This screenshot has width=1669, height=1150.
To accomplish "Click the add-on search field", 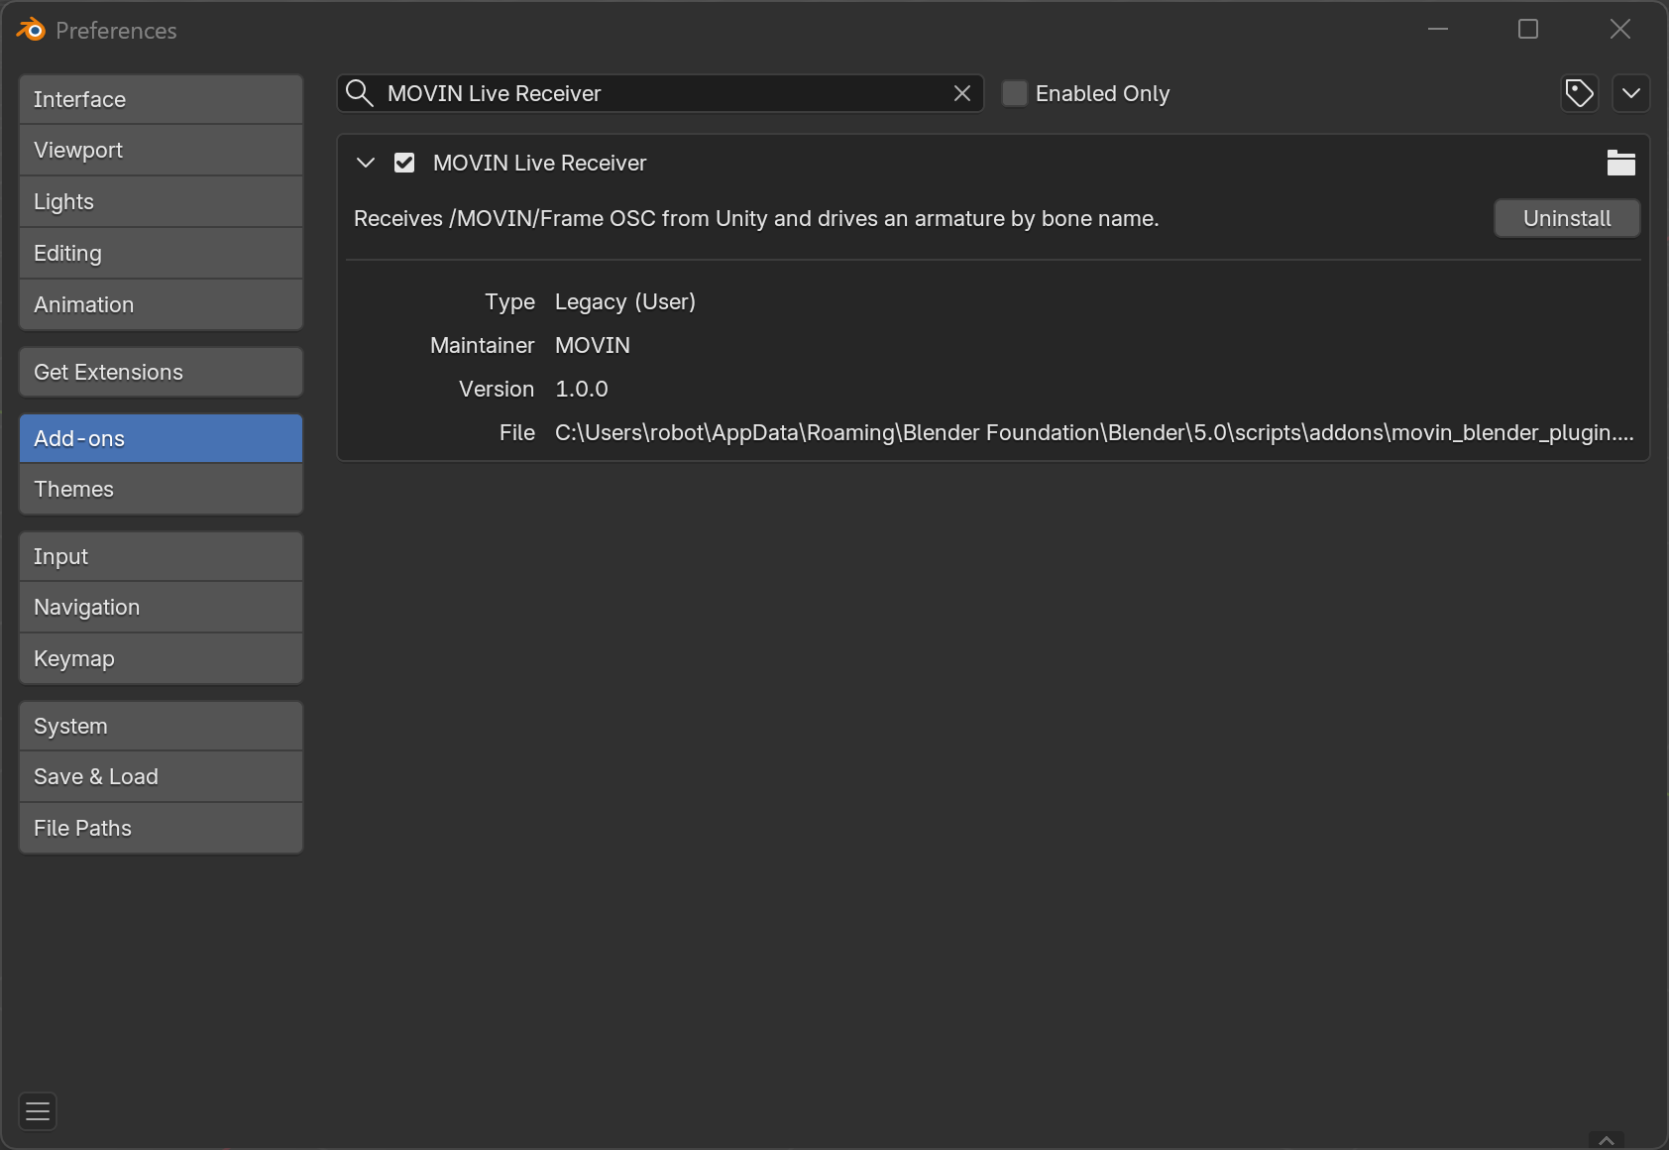I will [x=654, y=93].
